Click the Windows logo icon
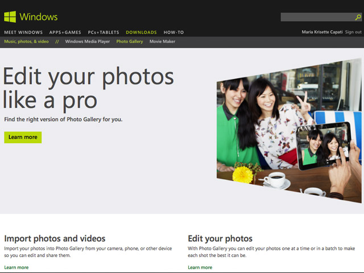Viewport: 364px width, 273px height. coord(10,16)
